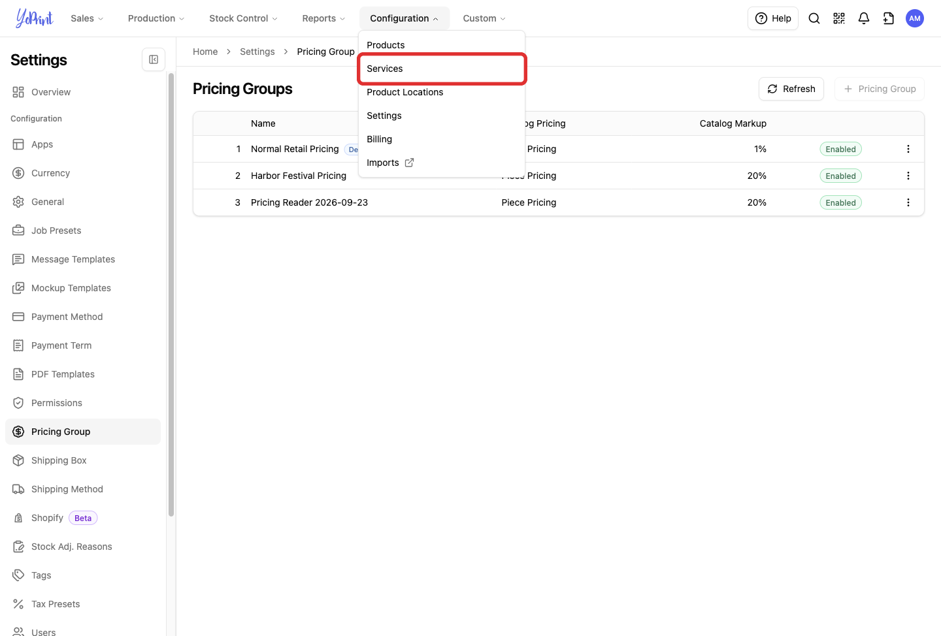Open row actions for Normal Retail Pricing
The image size is (941, 636).
(x=908, y=149)
